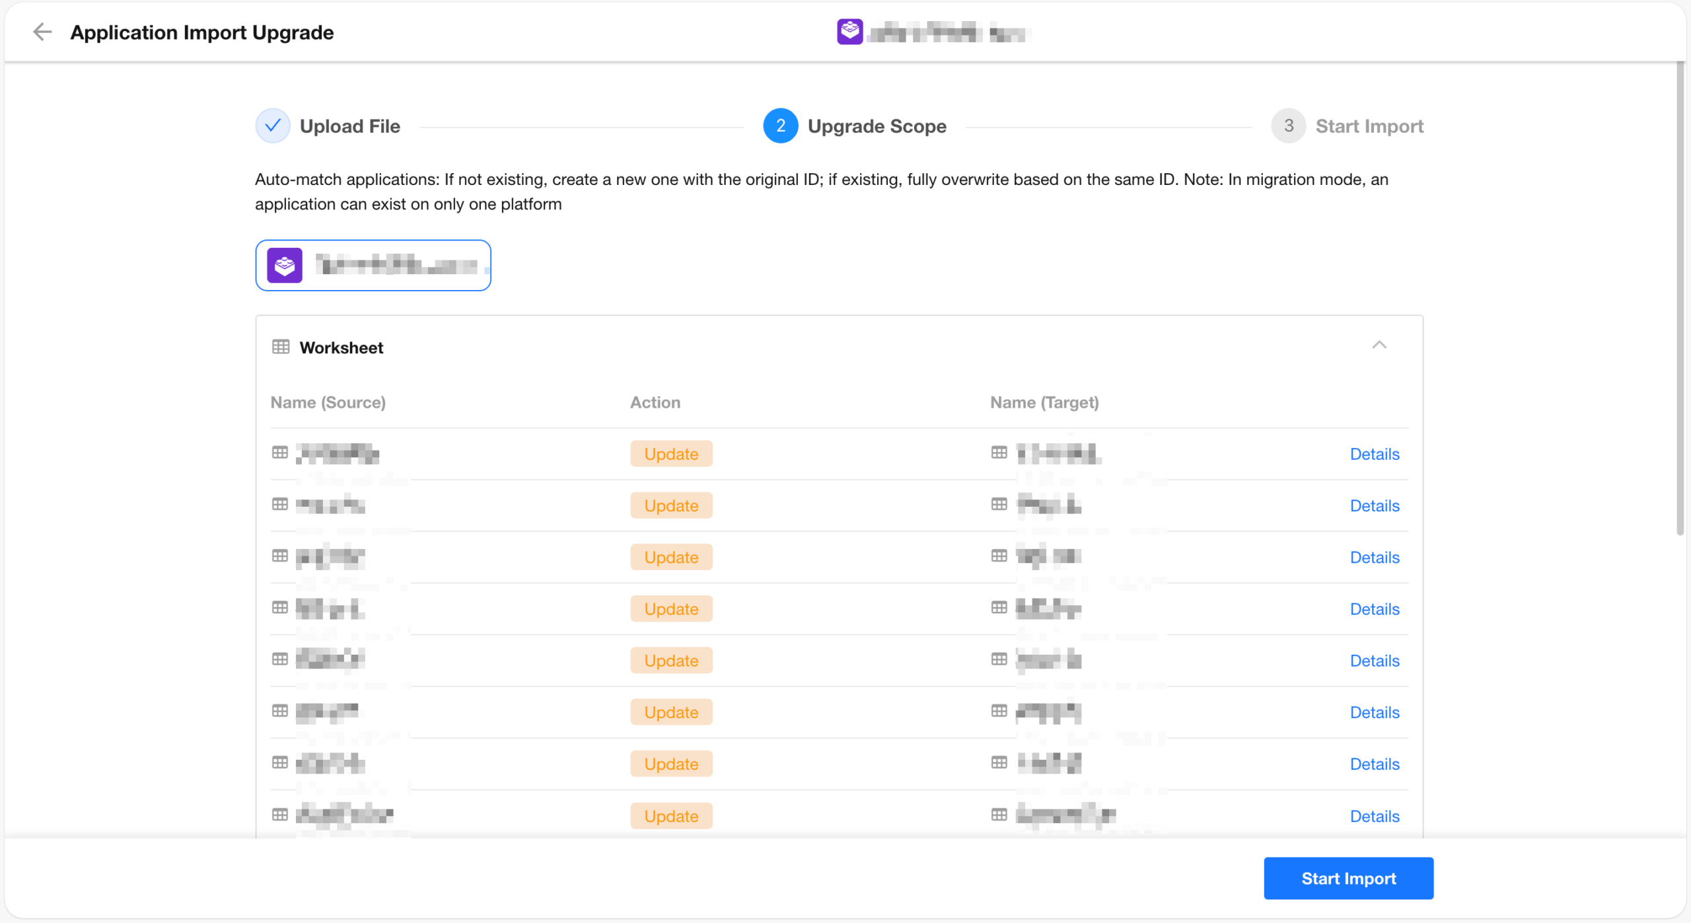Click the Update tag in second row
Image resolution: width=1691 pixels, height=923 pixels.
point(671,505)
